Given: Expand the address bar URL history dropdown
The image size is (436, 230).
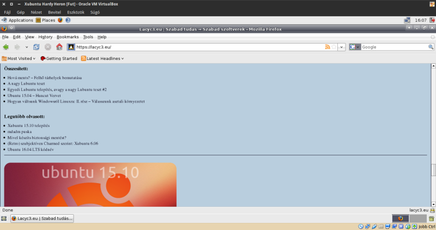Looking at the screenshot, I should click(x=342, y=47).
